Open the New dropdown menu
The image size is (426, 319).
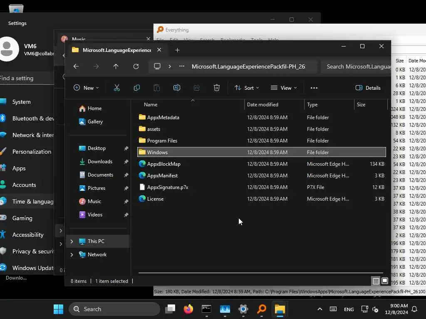(x=86, y=88)
